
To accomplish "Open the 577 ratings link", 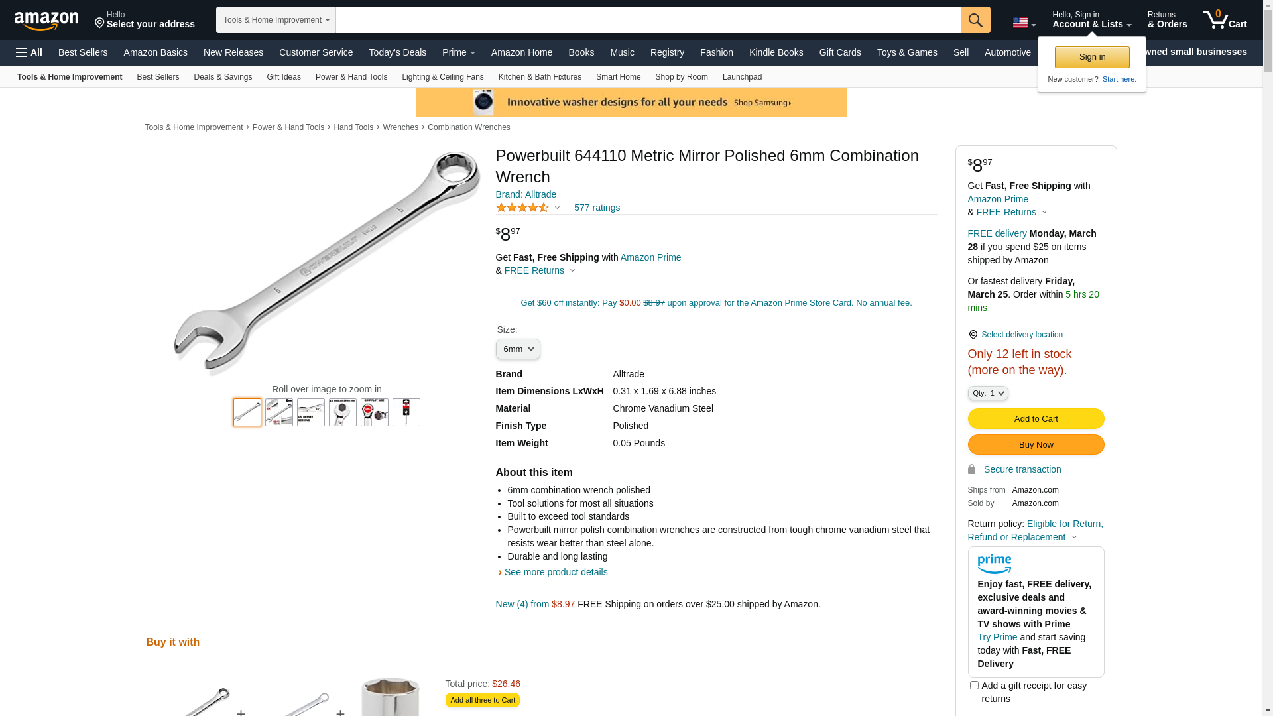I will pos(597,208).
